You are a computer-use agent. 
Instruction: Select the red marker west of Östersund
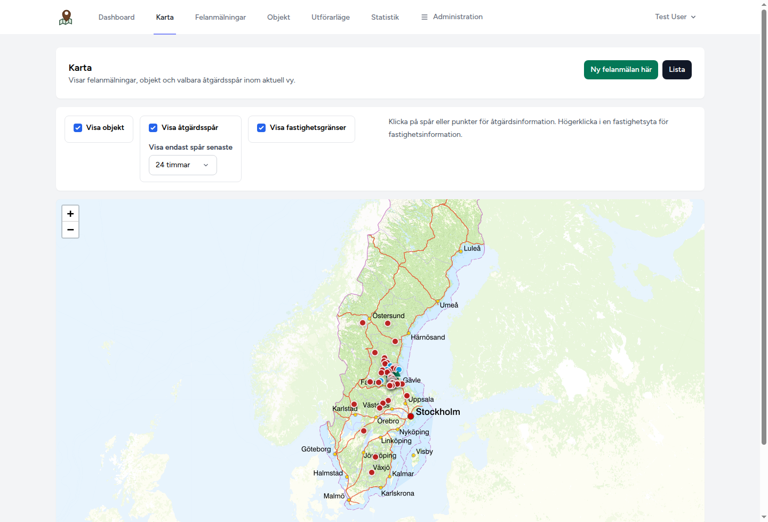(363, 323)
